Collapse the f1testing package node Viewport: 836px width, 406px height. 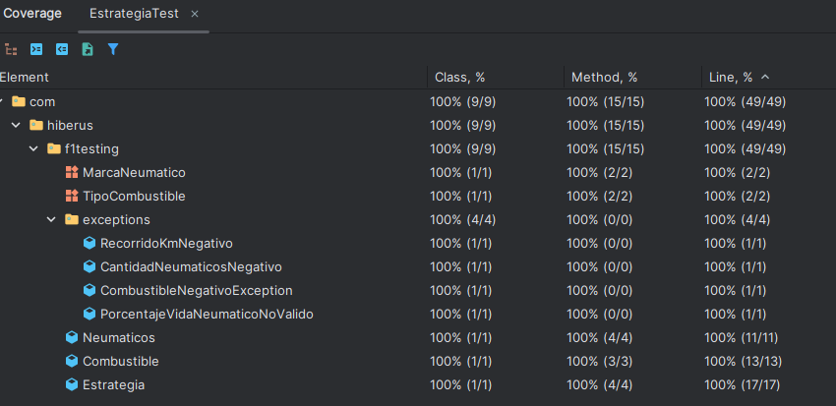pyautogui.click(x=33, y=148)
